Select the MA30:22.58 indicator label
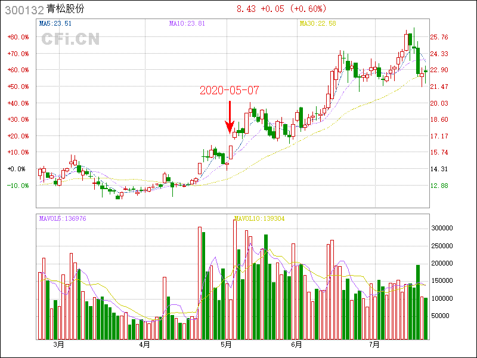The image size is (477, 358). pos(318,24)
